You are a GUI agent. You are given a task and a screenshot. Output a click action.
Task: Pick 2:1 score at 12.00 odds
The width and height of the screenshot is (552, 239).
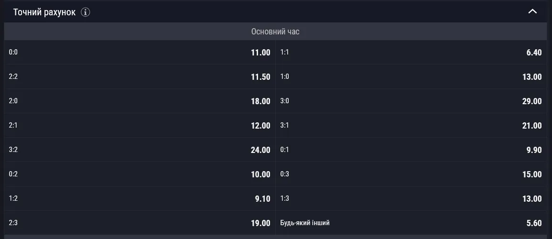(140, 125)
